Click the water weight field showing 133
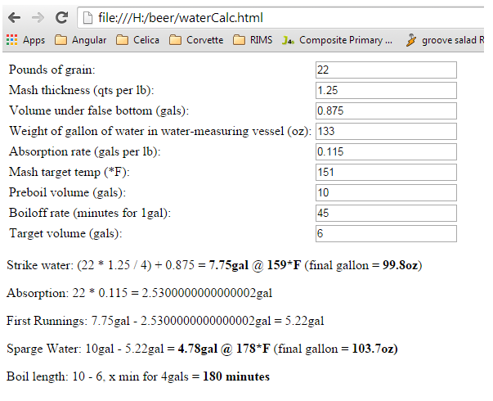 [386, 131]
